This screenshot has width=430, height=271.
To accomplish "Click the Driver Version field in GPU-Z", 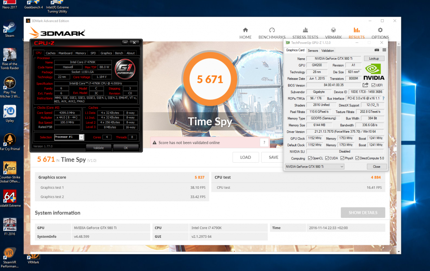I will point(345,132).
